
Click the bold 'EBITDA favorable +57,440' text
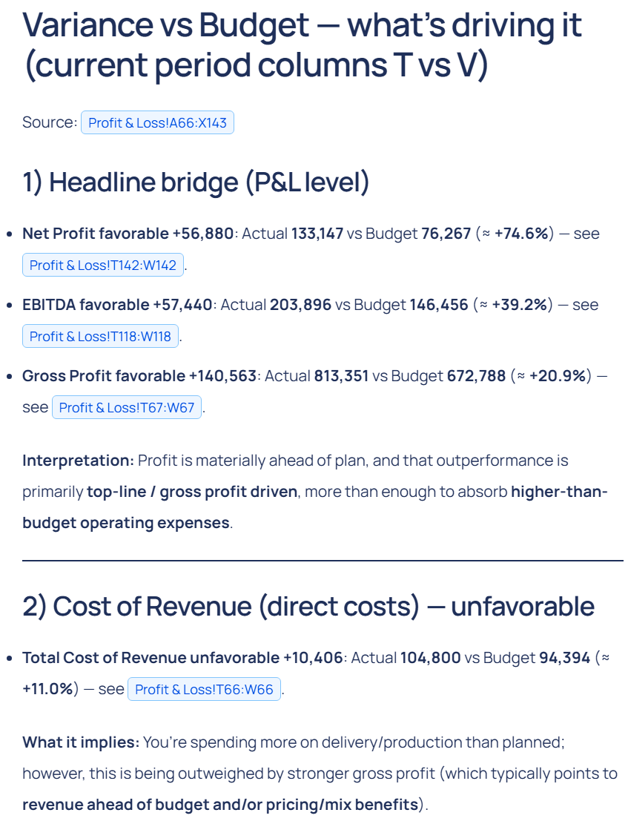tap(117, 305)
